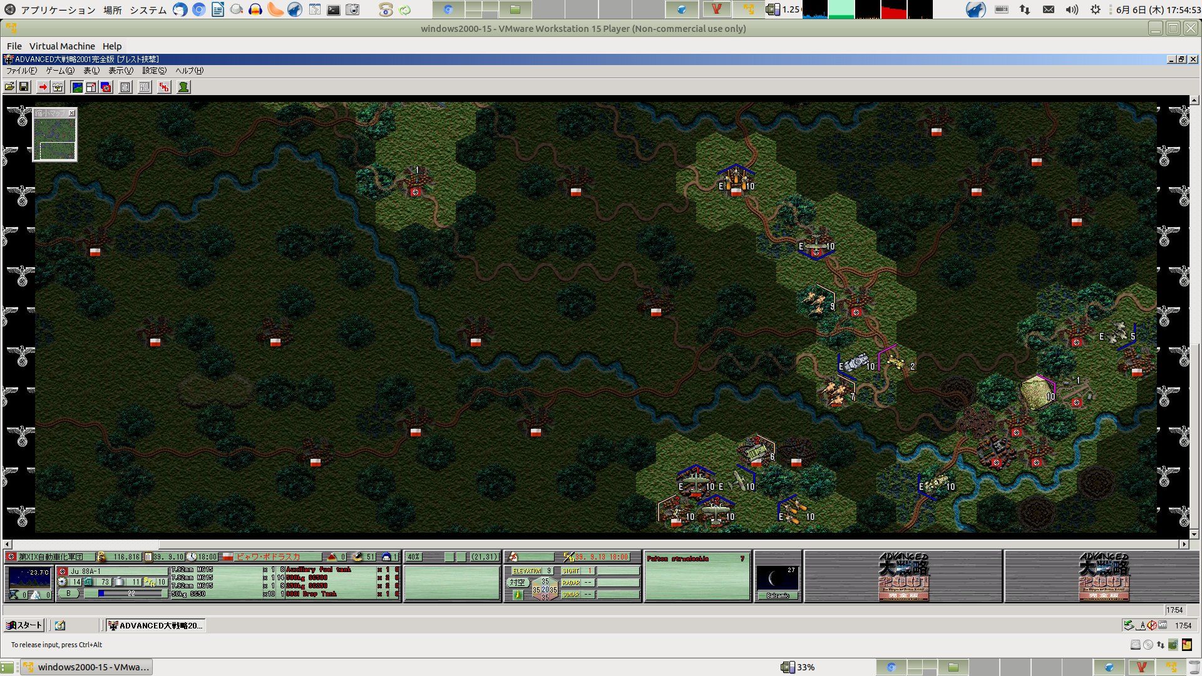Image resolution: width=1202 pixels, height=676 pixels.
Task: Click the green soldier bust toolbar icon
Action: click(x=183, y=87)
